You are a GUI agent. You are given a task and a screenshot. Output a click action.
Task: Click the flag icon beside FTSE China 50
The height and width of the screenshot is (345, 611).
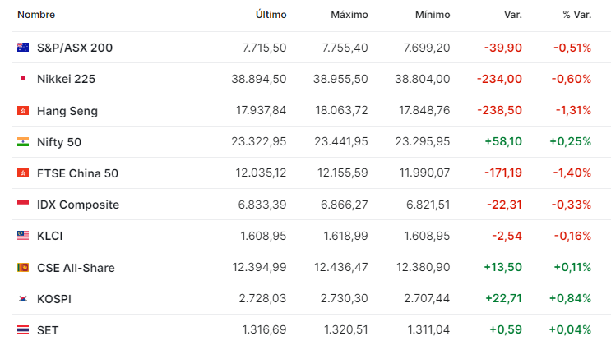23,173
